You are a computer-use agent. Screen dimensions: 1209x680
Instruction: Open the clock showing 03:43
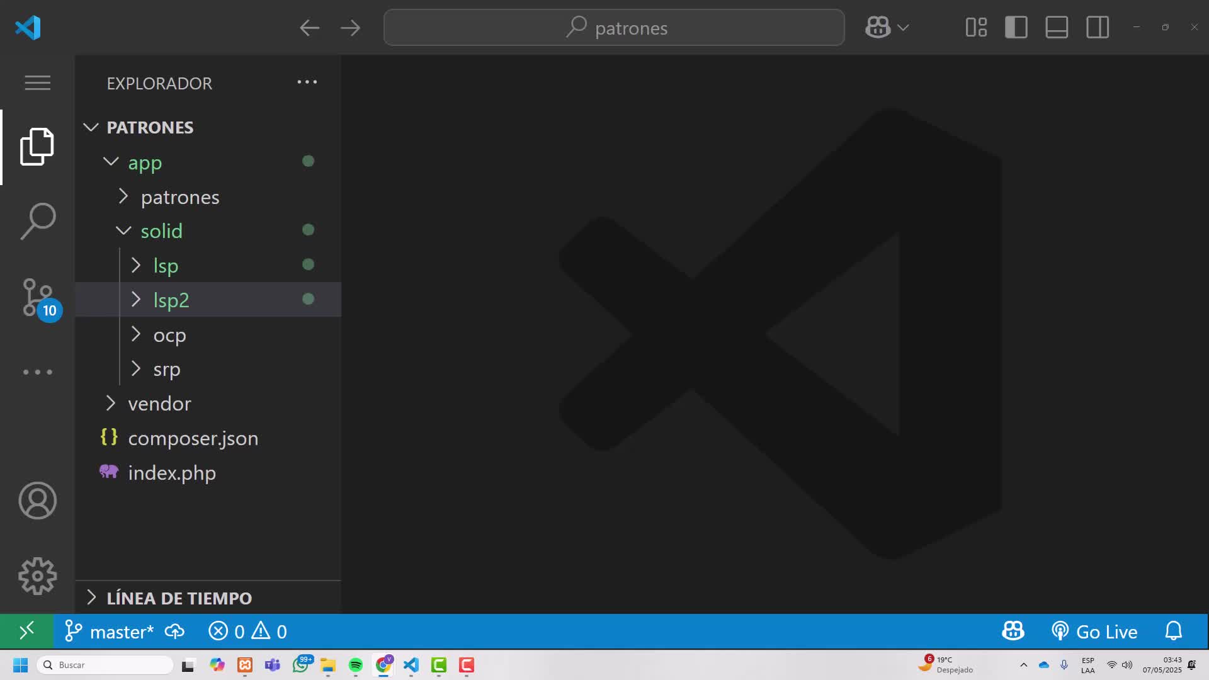coord(1162,665)
